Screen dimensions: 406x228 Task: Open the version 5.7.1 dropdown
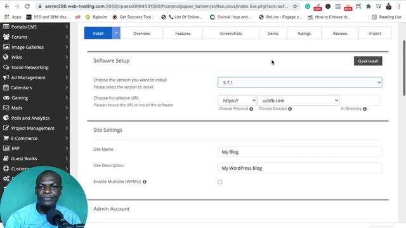(x=300, y=82)
